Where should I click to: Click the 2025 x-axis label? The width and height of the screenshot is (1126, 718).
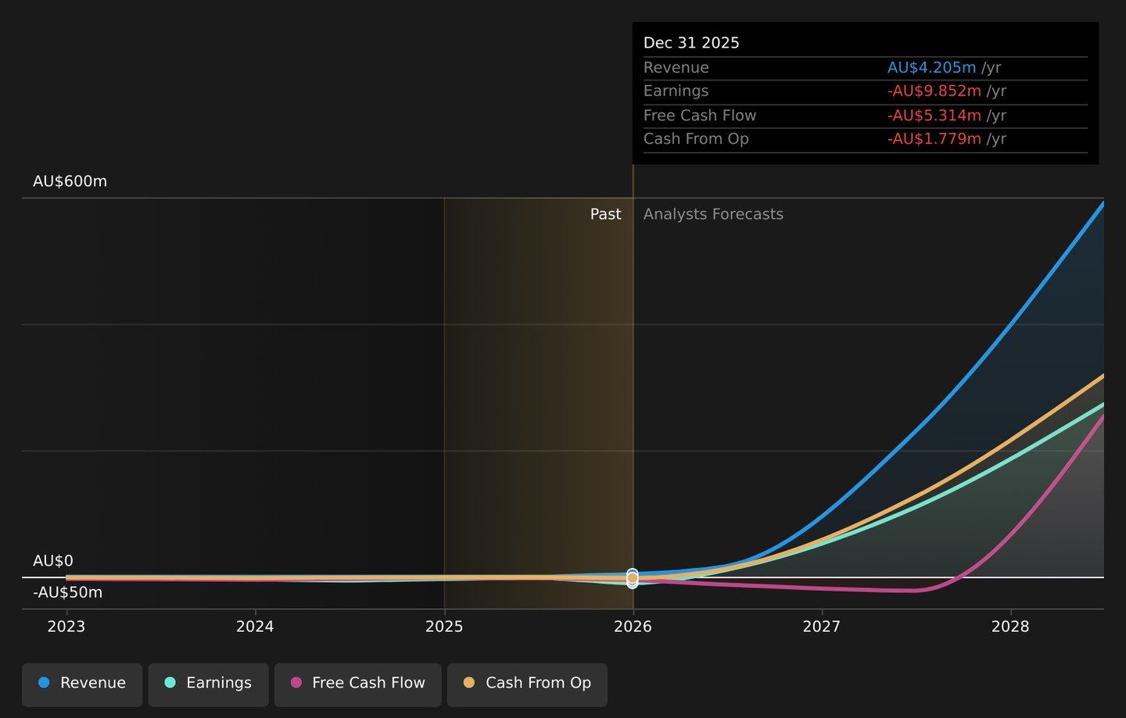click(x=444, y=627)
